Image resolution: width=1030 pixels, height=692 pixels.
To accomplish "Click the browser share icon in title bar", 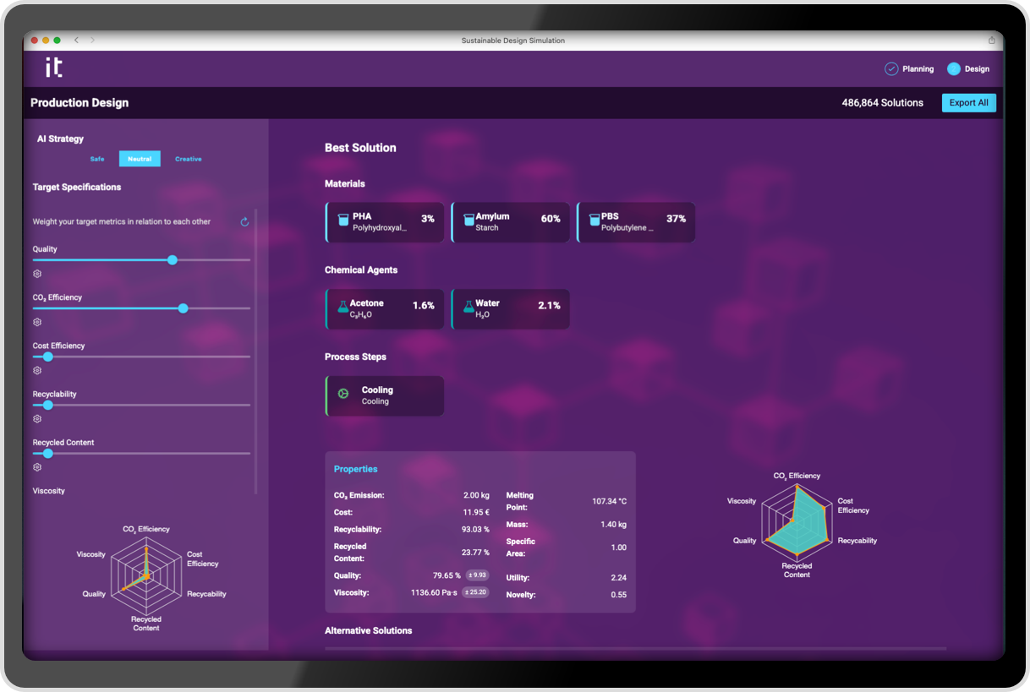I will [x=991, y=40].
